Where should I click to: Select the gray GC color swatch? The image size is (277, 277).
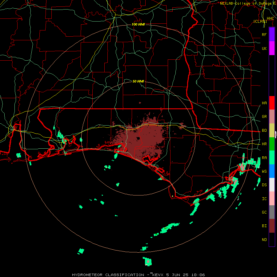pyautogui.click(x=272, y=212)
